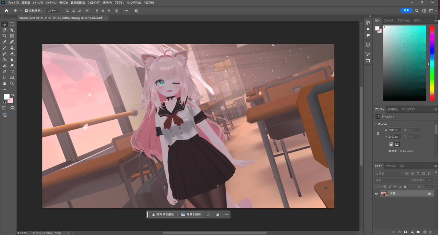This screenshot has height=235, width=440.
Task: Create a new layer with plus icon
Action: coord(424,232)
